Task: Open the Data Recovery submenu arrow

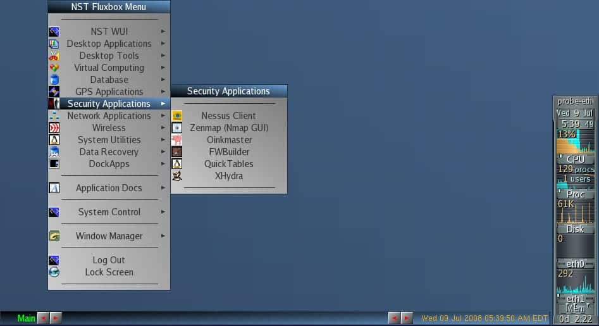Action: pyautogui.click(x=163, y=152)
